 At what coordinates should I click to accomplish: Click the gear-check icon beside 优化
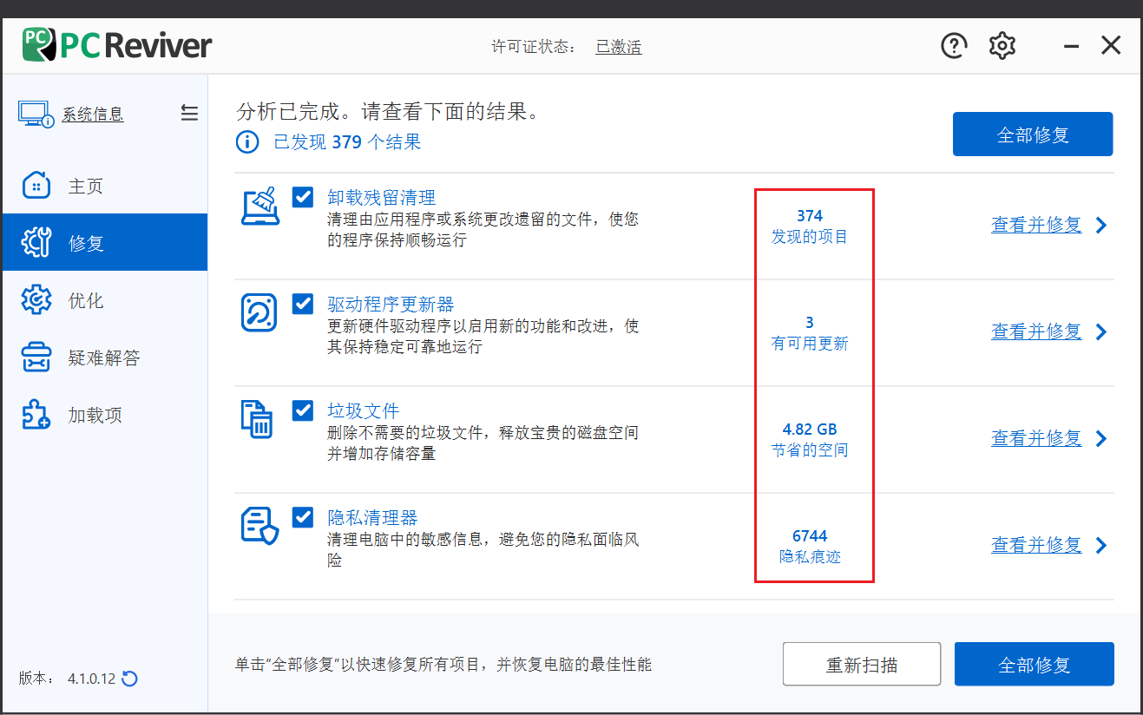[36, 300]
